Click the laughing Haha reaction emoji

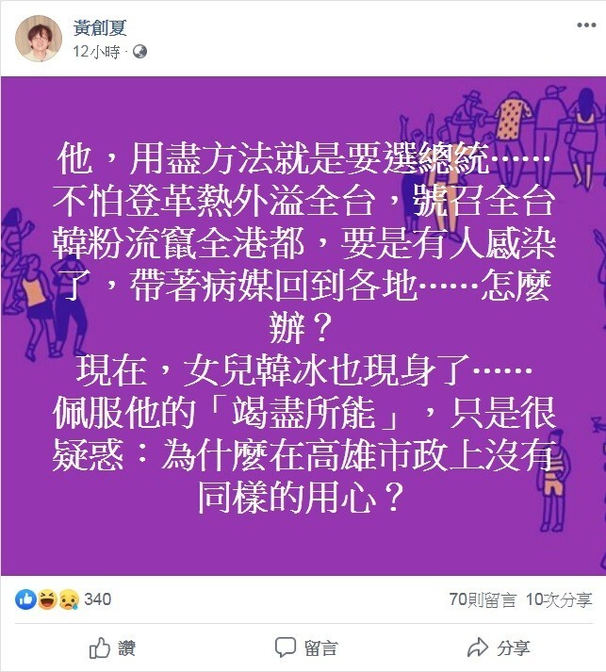(47, 599)
